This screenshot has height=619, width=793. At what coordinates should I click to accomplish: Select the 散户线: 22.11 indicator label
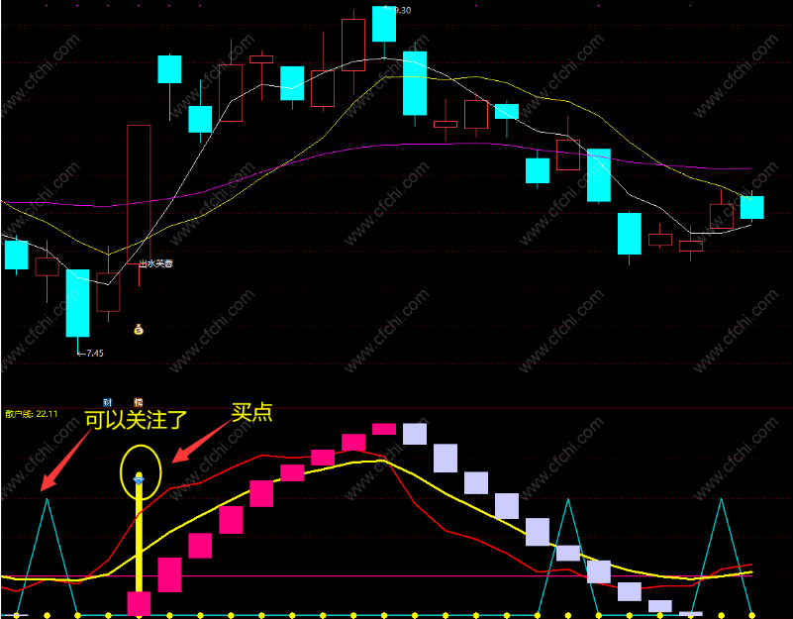[32, 414]
